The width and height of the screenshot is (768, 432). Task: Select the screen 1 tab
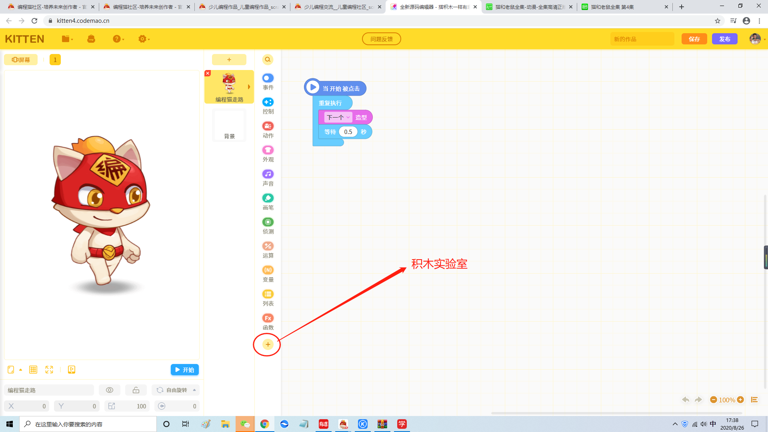click(x=55, y=60)
